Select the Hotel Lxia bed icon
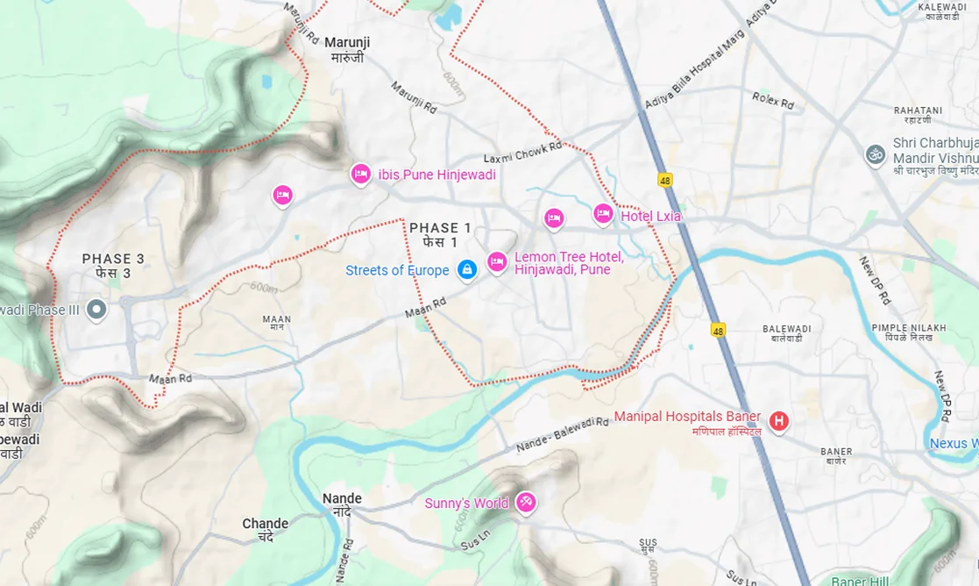979x586 pixels. point(602,215)
